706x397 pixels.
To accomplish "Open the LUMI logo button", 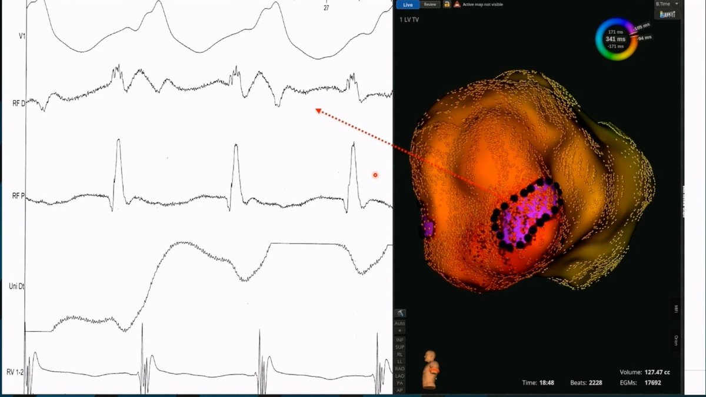I will (x=667, y=14).
